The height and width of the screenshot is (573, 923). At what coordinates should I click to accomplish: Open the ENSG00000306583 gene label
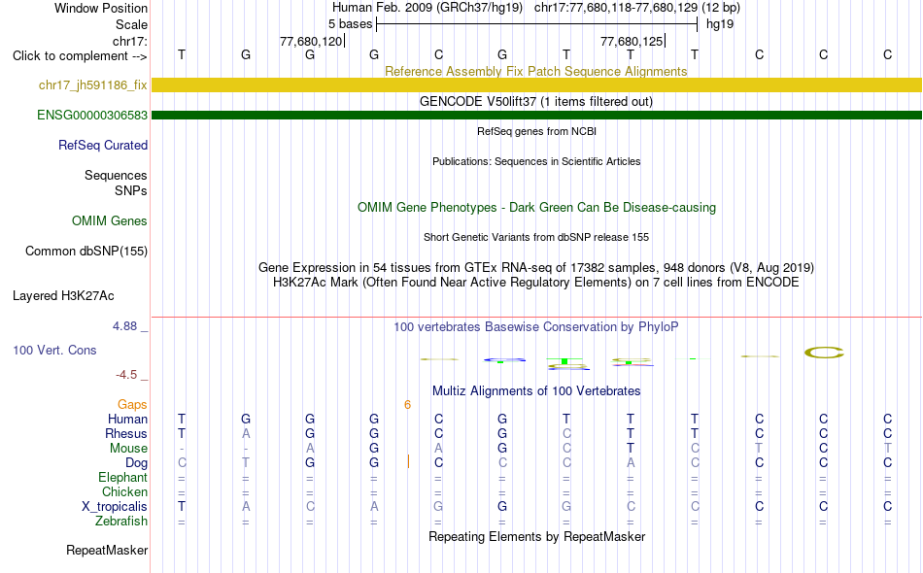pyautogui.click(x=92, y=115)
